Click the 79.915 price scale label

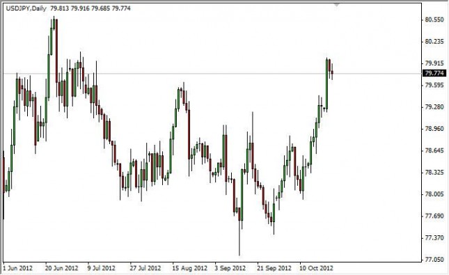coord(434,63)
